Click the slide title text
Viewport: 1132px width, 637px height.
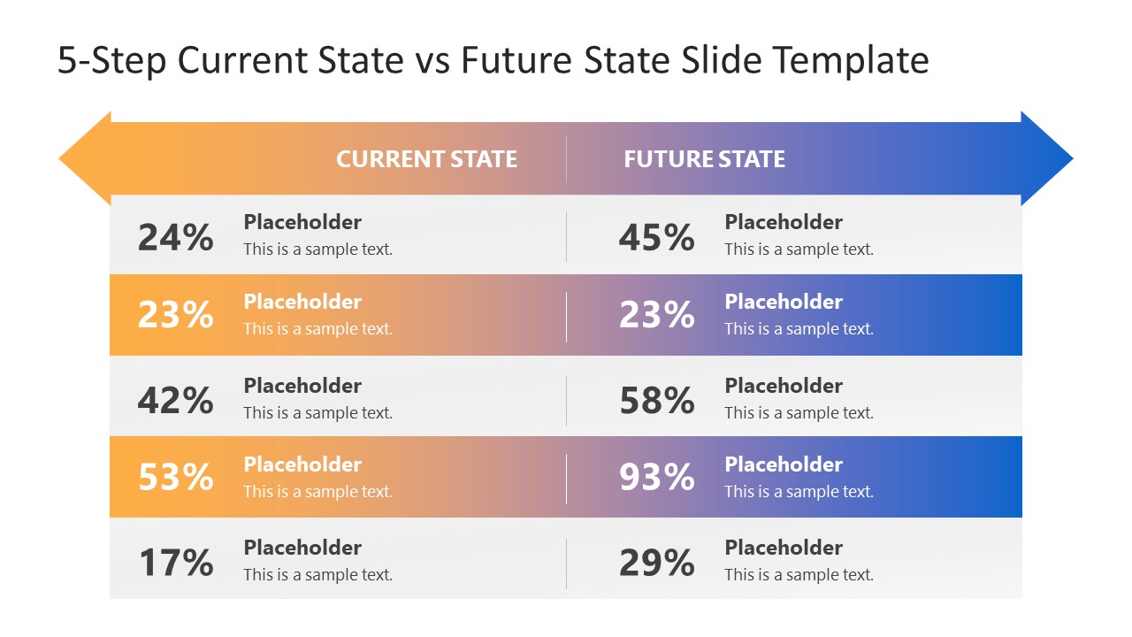tap(493, 61)
